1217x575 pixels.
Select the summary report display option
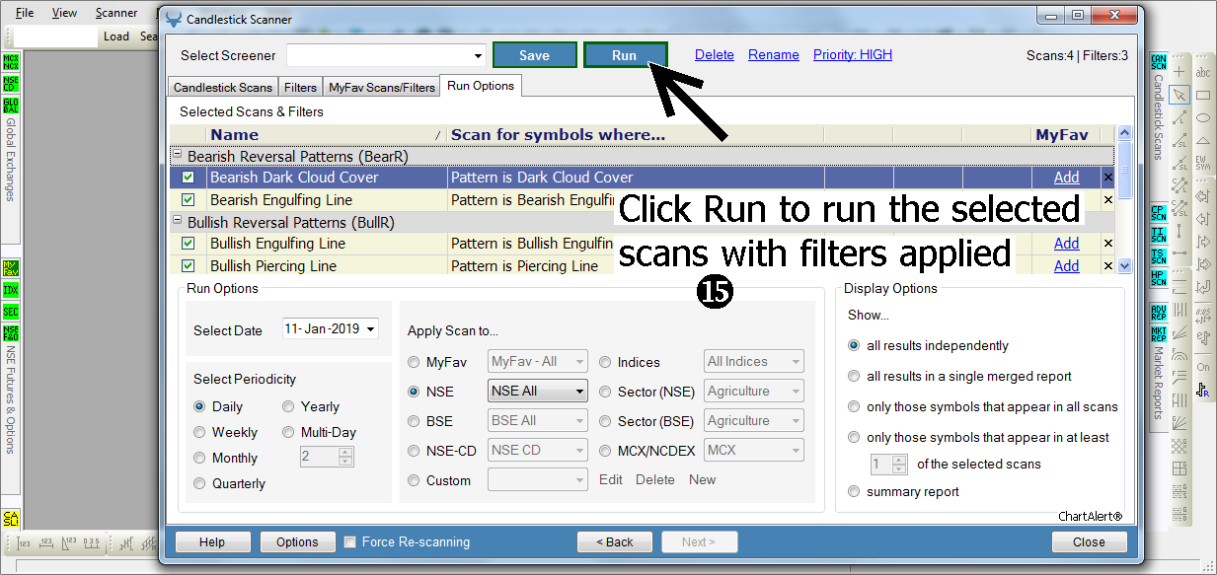pos(854,491)
